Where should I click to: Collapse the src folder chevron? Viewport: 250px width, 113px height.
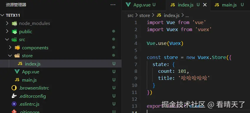[7, 39]
